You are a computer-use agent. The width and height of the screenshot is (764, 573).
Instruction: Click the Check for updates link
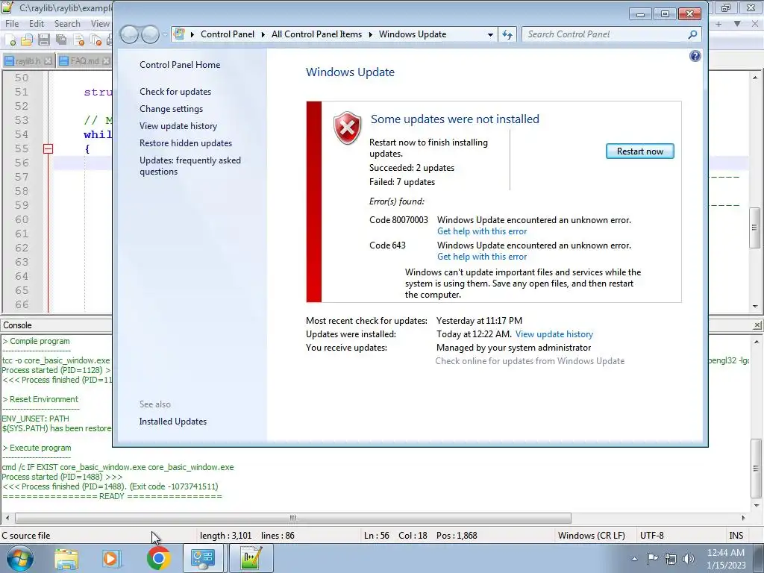tap(175, 92)
